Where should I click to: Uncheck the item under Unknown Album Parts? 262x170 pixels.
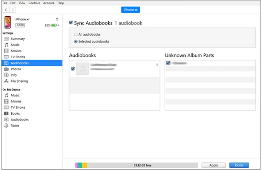pyautogui.click(x=168, y=63)
